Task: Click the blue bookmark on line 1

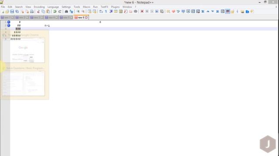Action: tap(9, 22)
